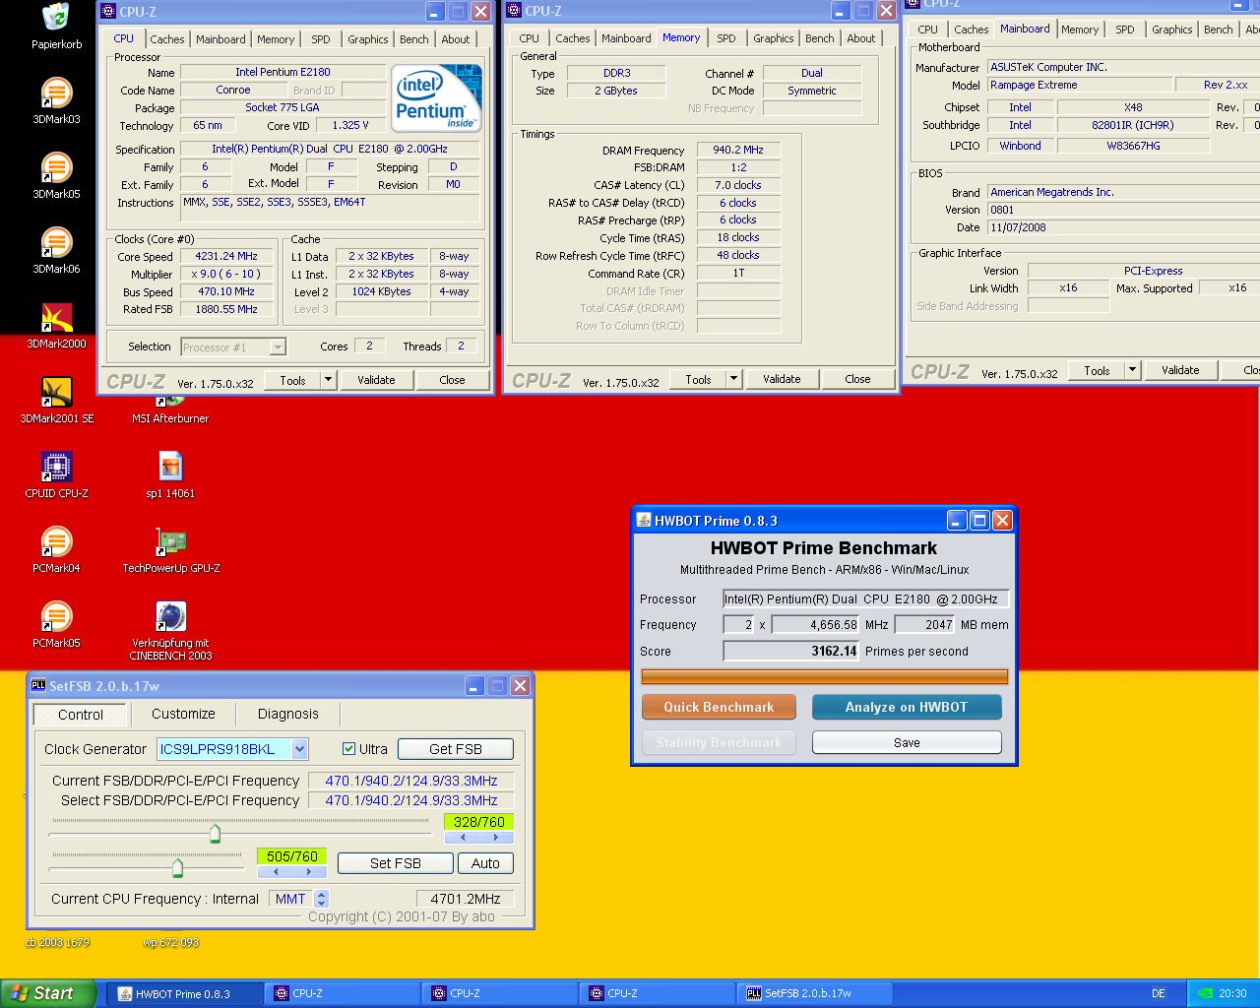Click the DRAM Frequency value 940.2 MHz
Screen dimensions: 1260x1008
738,150
